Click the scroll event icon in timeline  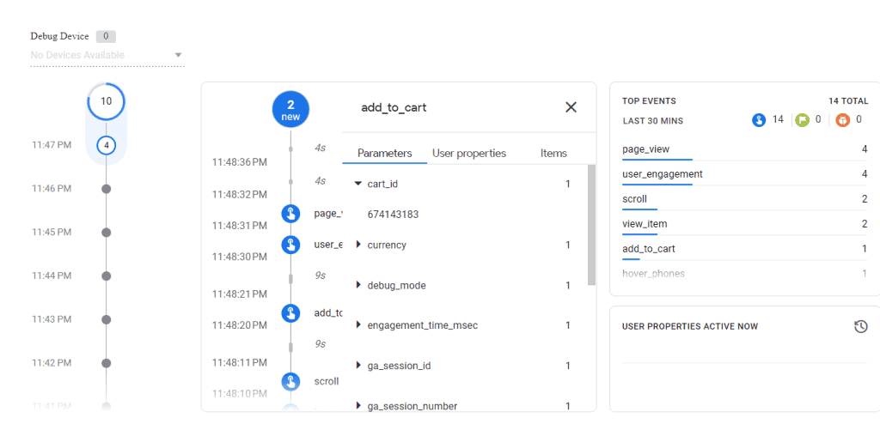290,381
